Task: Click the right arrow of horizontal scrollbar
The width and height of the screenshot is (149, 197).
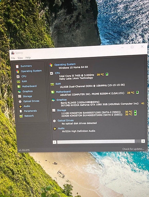Action: pos(143,141)
